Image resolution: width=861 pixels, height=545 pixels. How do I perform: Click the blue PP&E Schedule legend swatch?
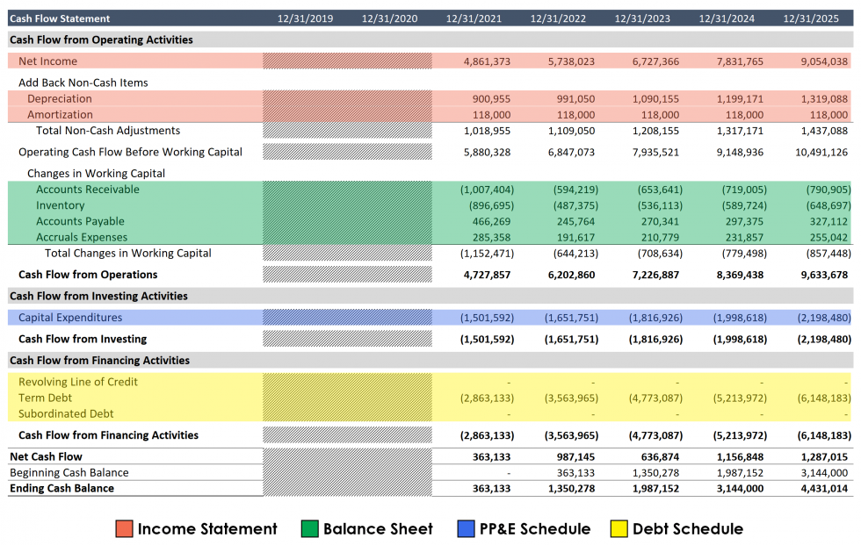coord(464,528)
